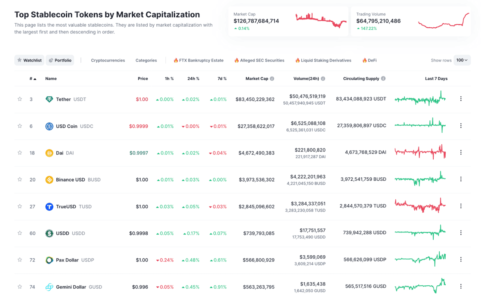The width and height of the screenshot is (481, 300).
Task: Switch to Categories tab
Action: pos(146,60)
